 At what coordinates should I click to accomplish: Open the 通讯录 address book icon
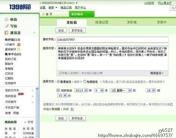click(x=6, y=33)
